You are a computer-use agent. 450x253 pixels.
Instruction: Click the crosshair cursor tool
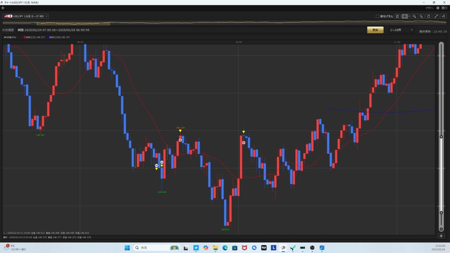(405, 16)
